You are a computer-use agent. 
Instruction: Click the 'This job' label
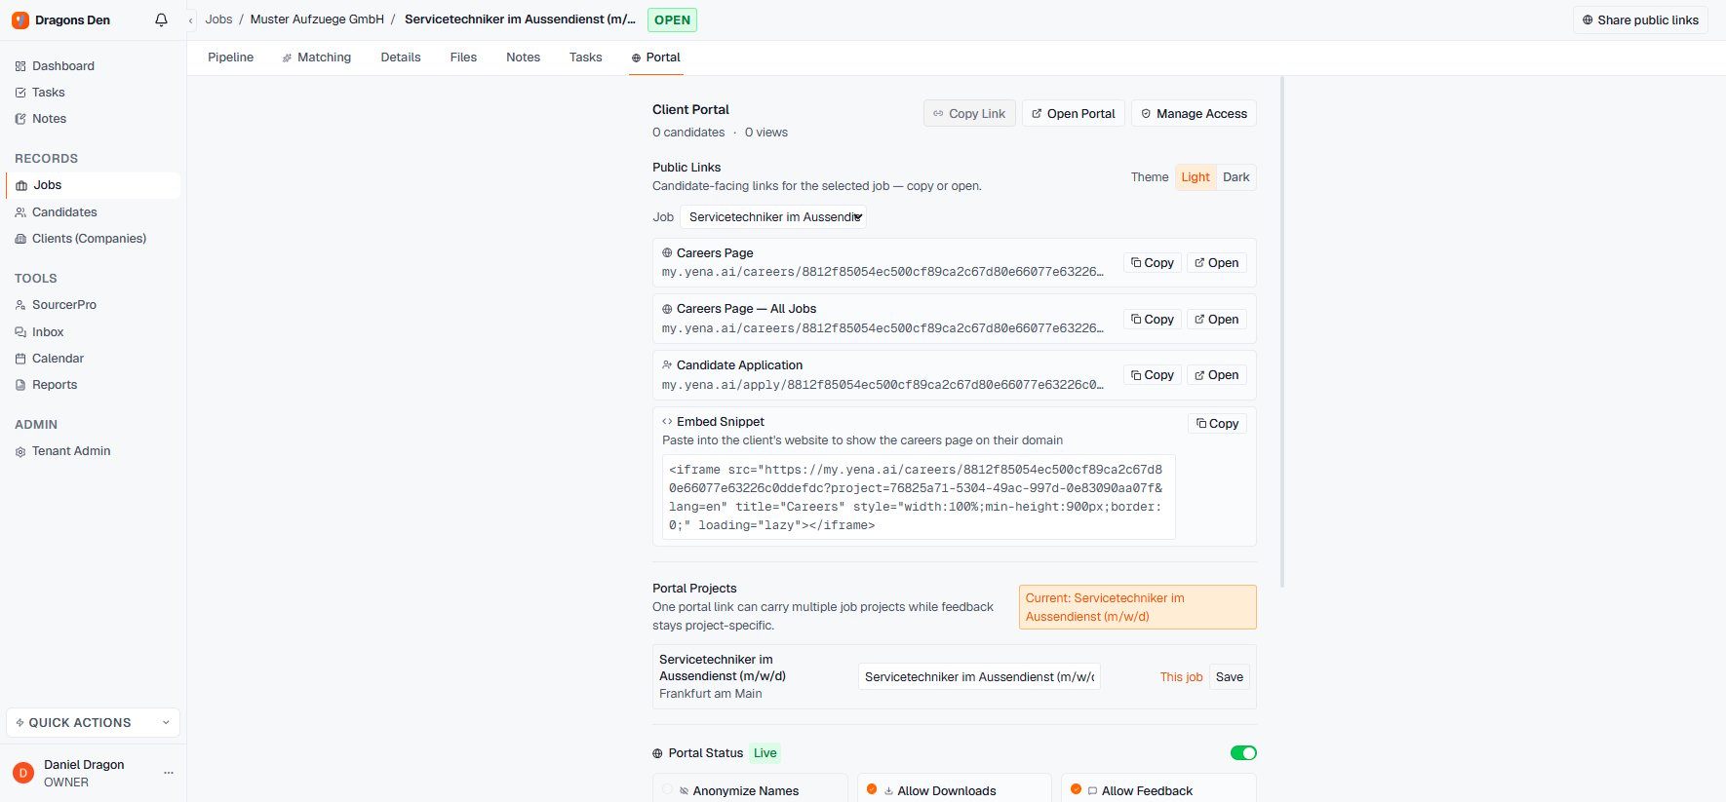pos(1181,677)
